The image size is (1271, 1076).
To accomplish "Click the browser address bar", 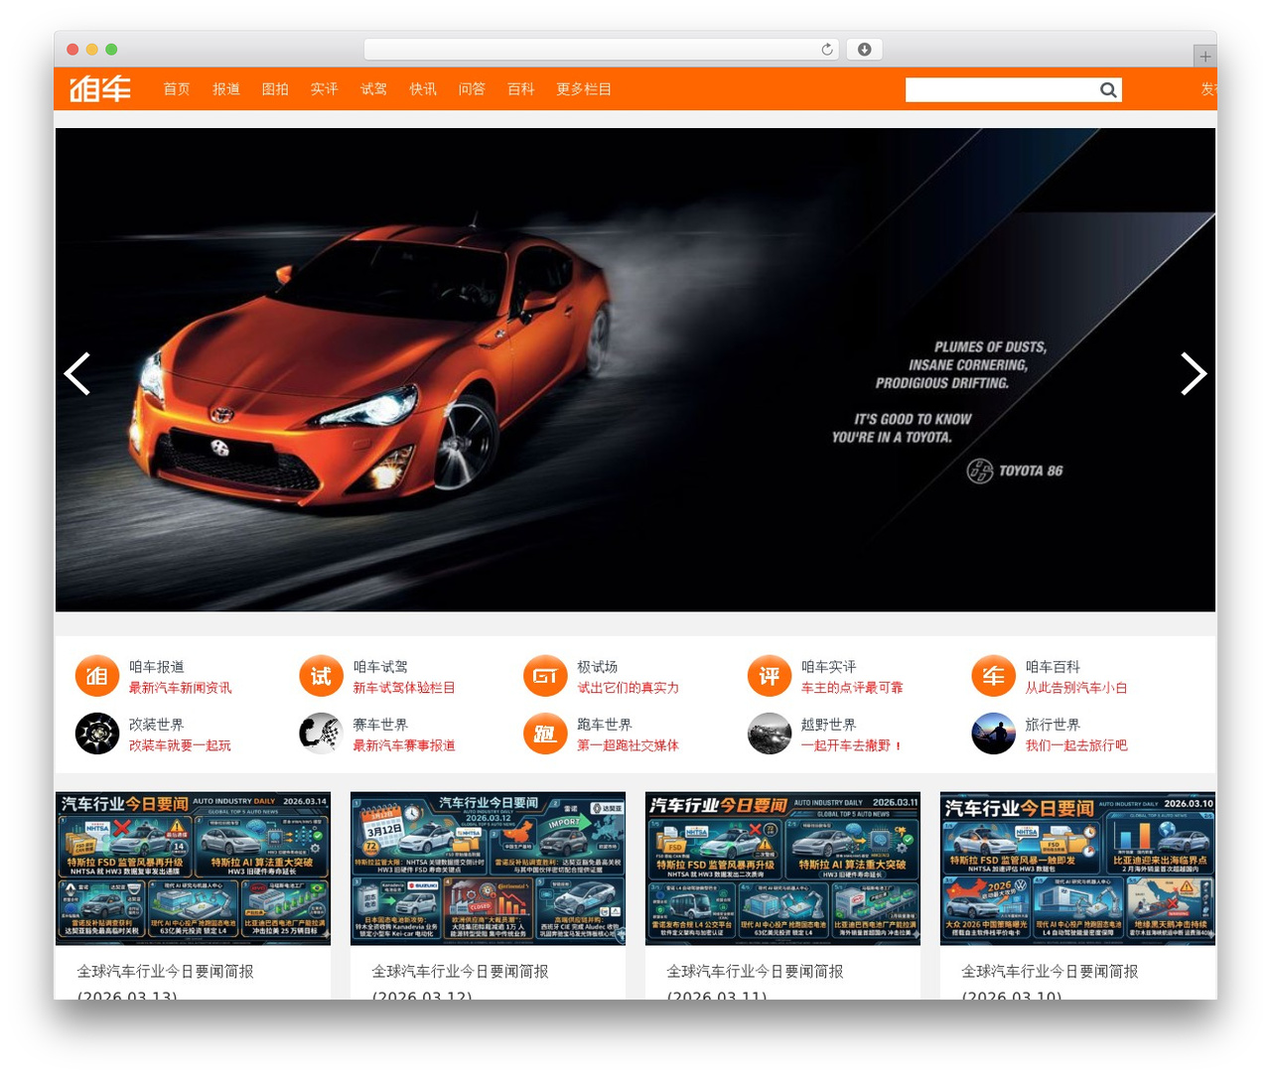I will (602, 50).
